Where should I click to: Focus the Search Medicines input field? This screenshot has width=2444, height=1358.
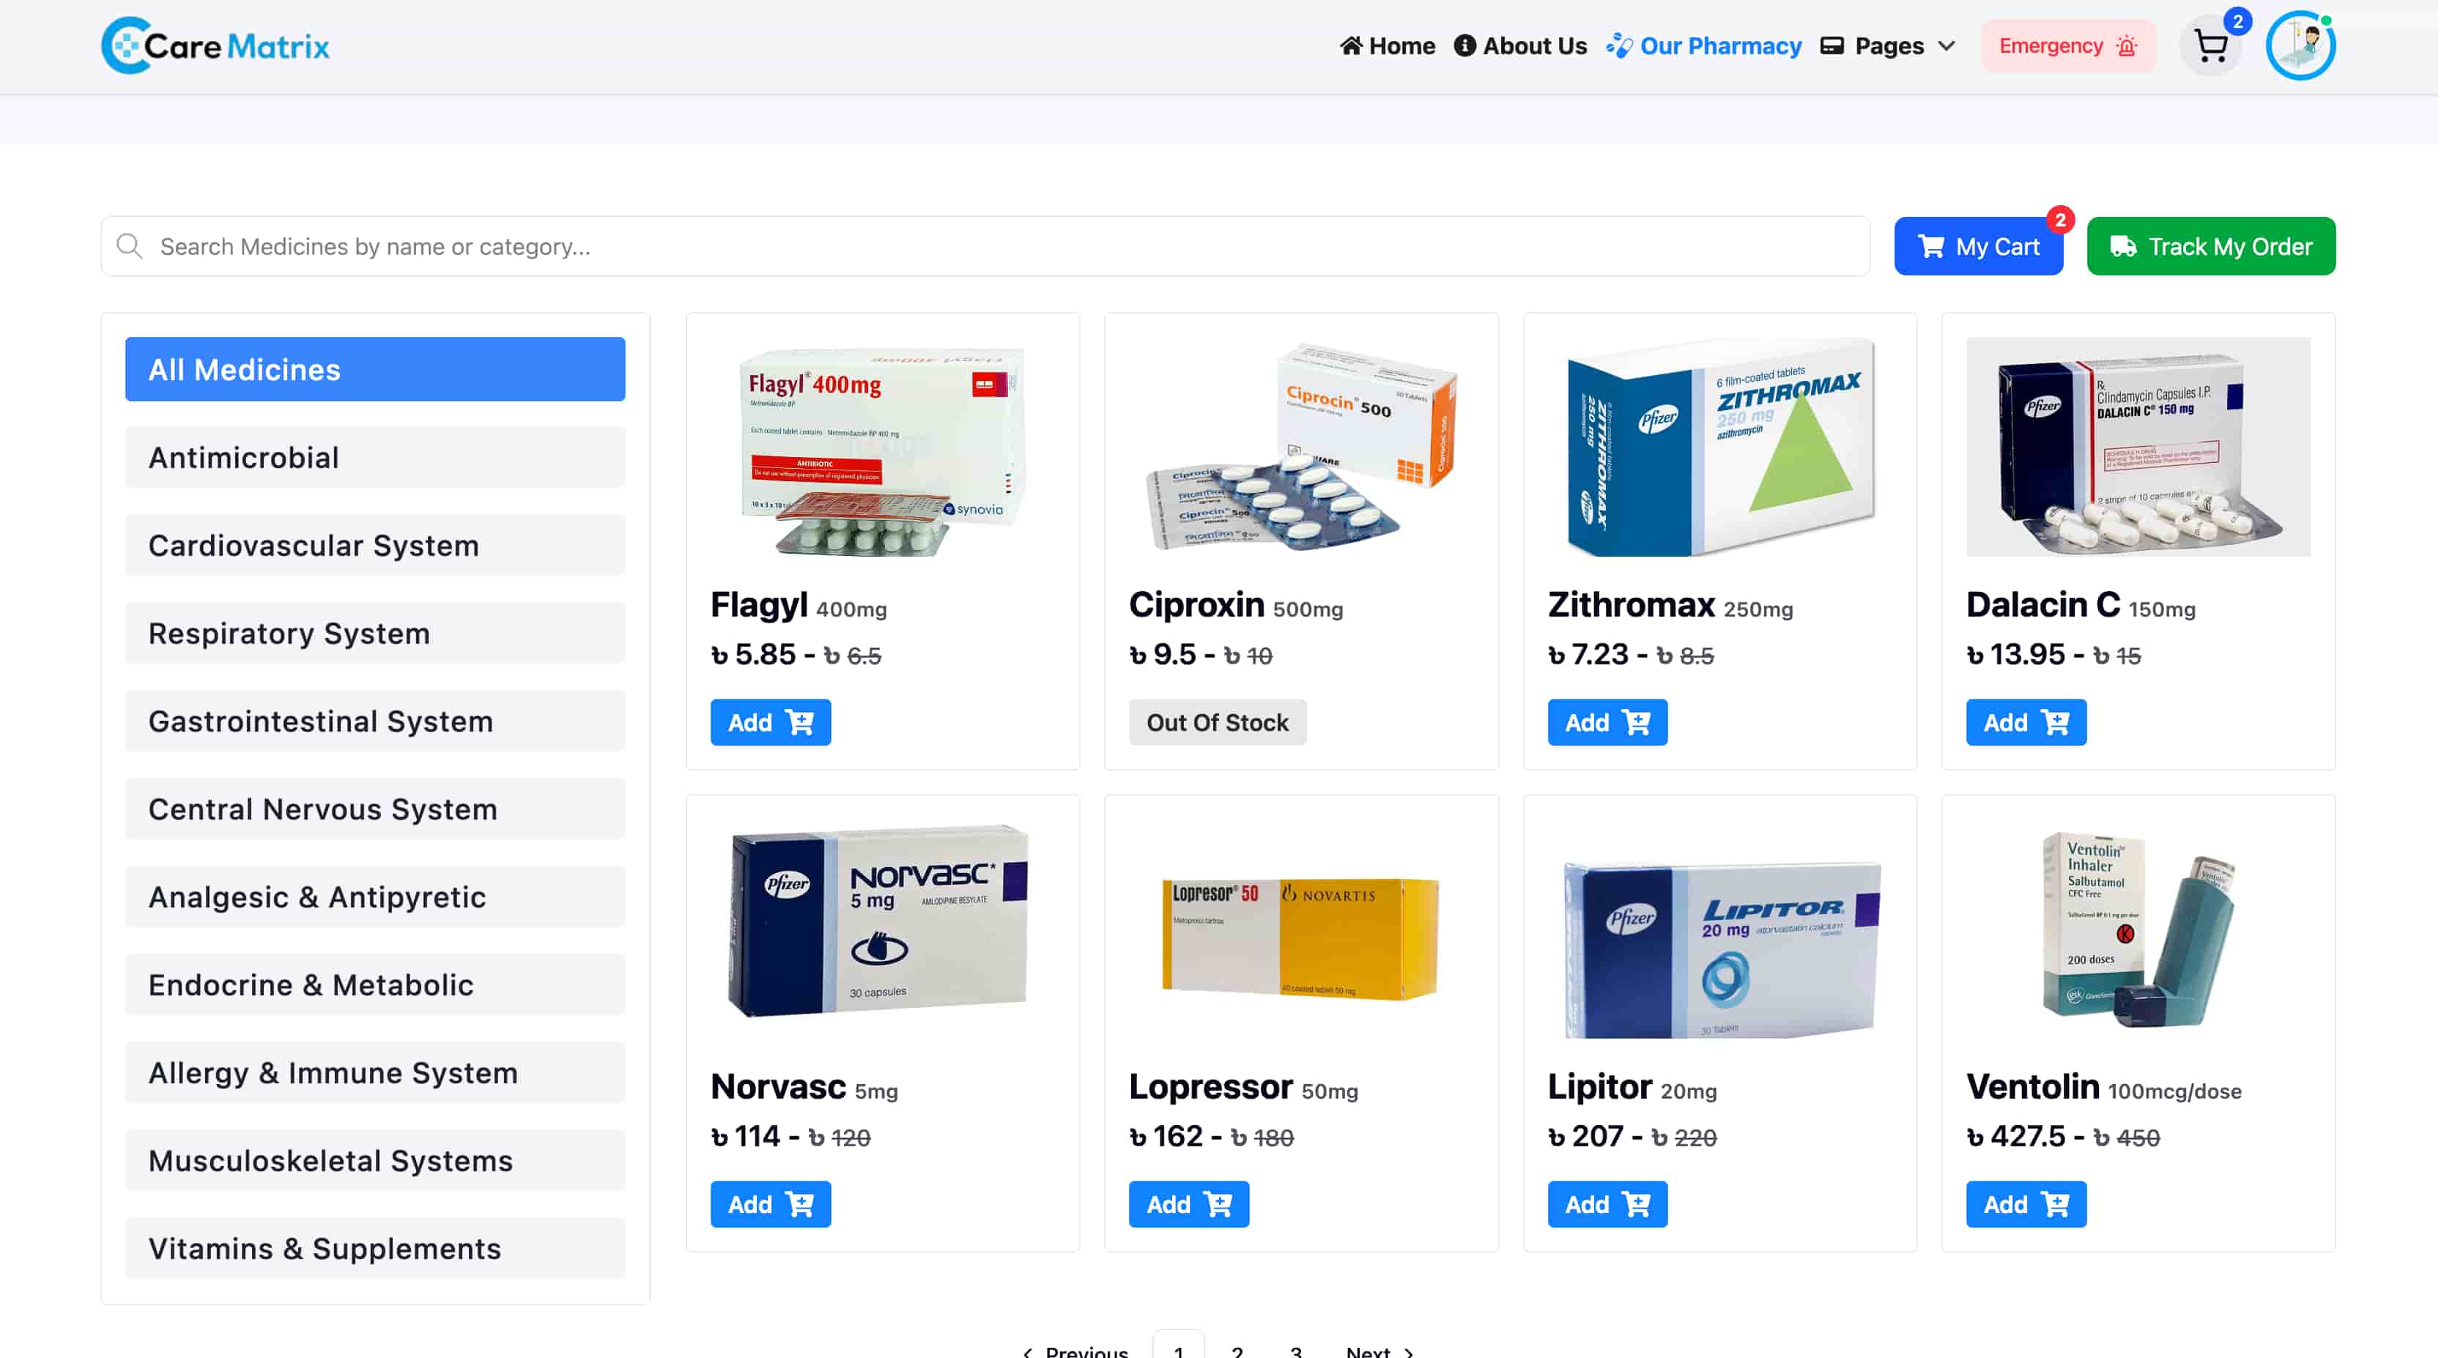click(988, 247)
